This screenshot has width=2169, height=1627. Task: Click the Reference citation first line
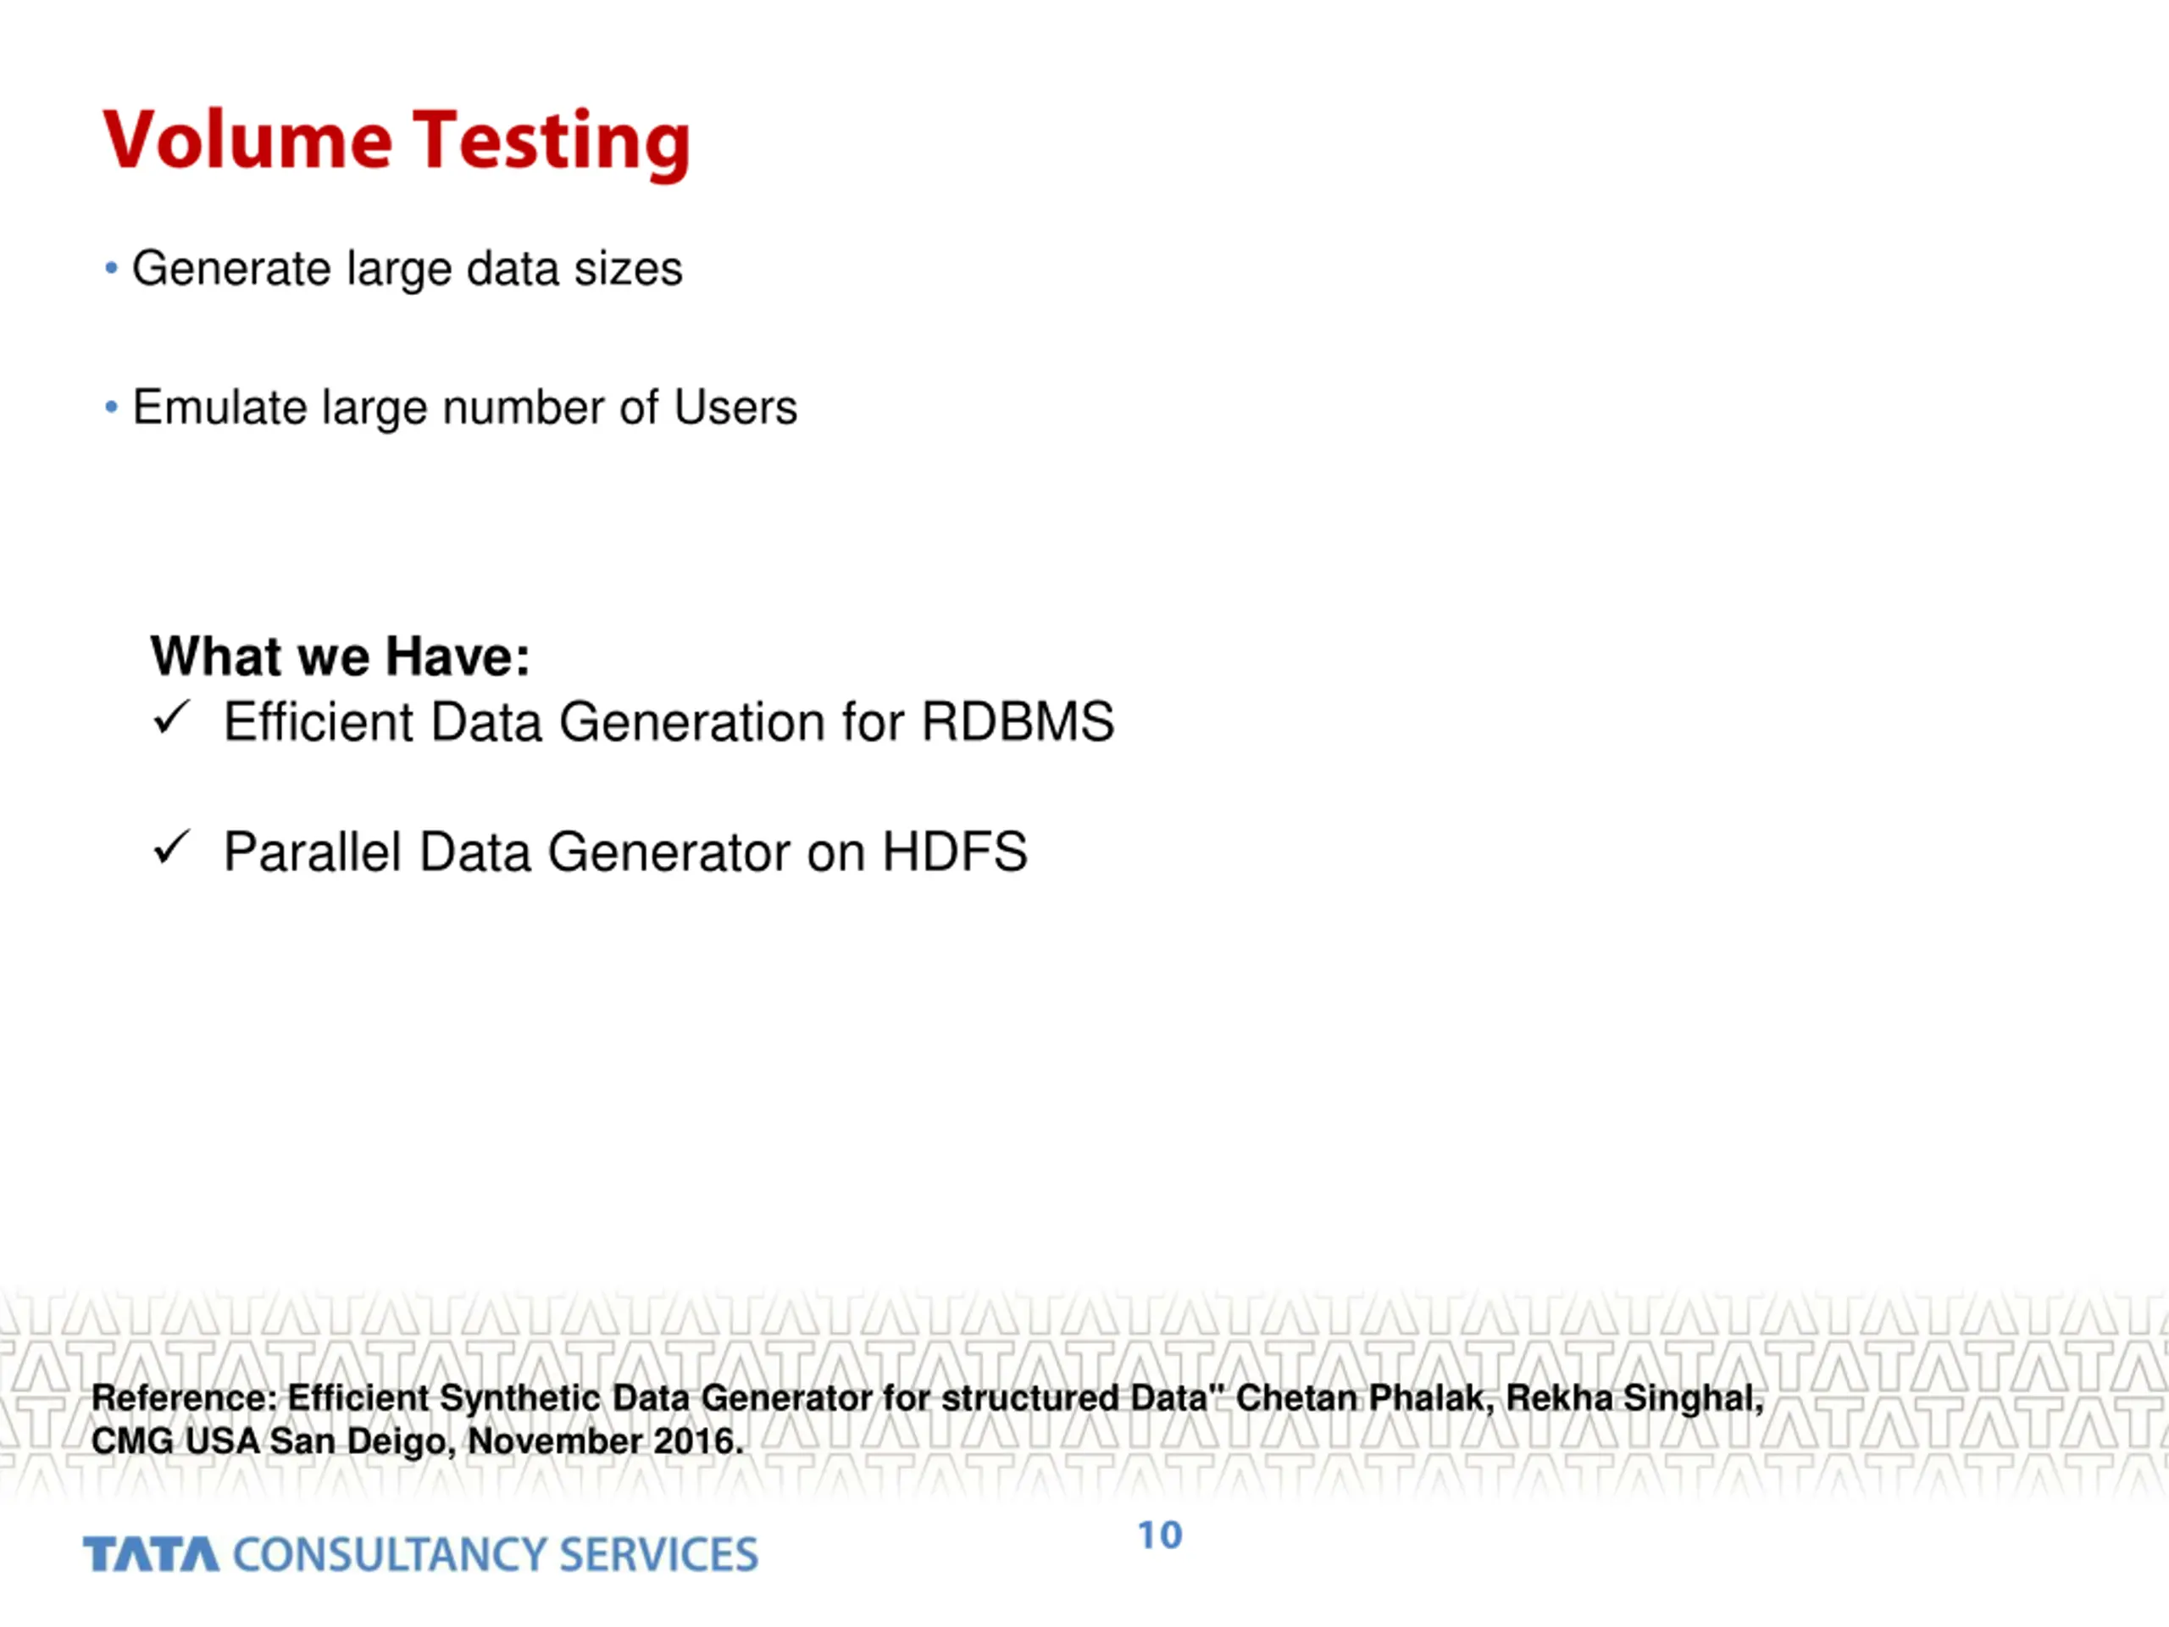[927, 1398]
